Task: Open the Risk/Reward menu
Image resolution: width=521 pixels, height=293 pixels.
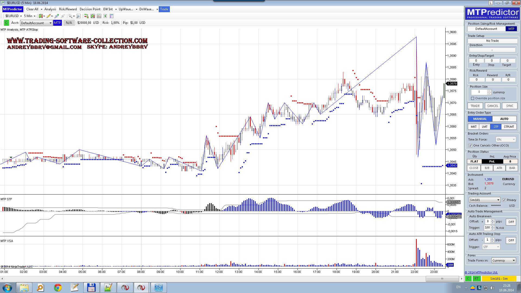Action: (68, 9)
